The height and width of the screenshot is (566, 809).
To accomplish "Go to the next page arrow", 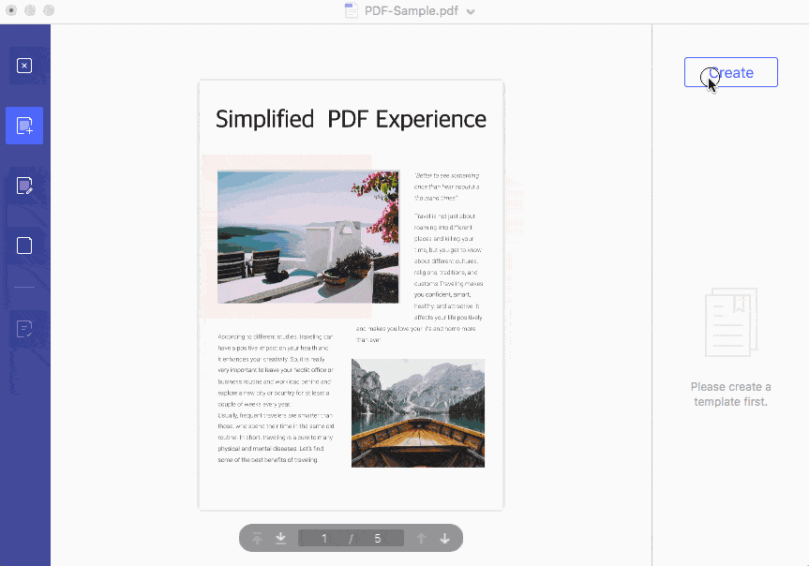I will (445, 538).
